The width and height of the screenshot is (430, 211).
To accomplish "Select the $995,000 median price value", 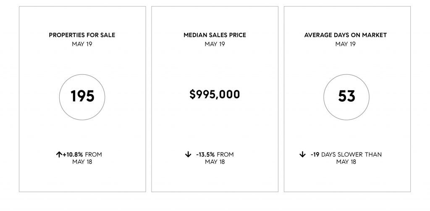I will (x=215, y=95).
